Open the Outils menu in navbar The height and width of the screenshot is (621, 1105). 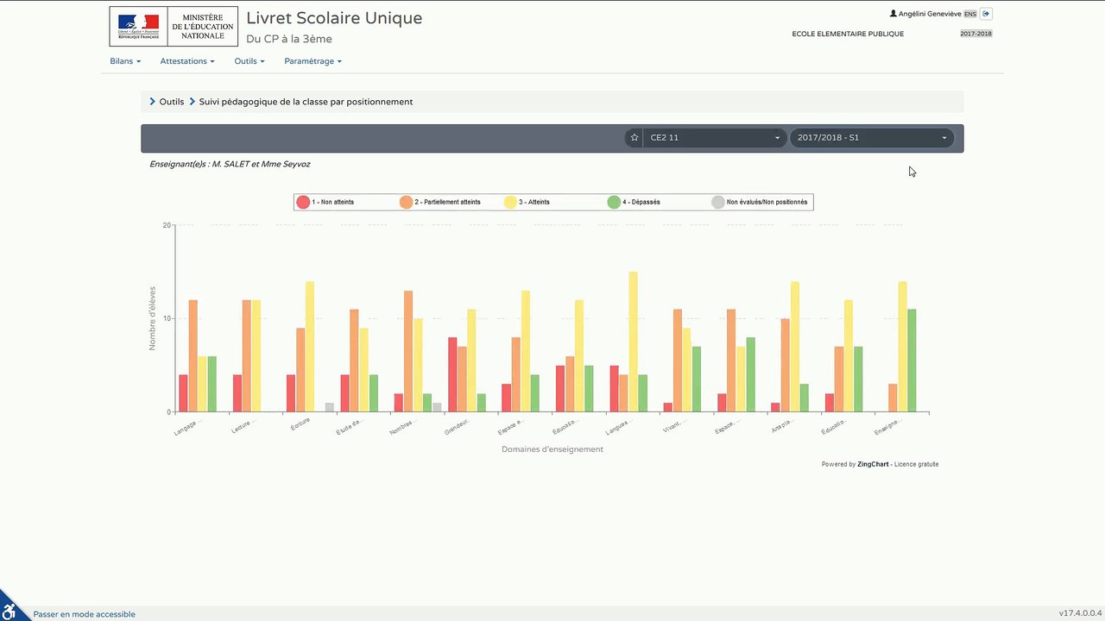pyautogui.click(x=249, y=61)
